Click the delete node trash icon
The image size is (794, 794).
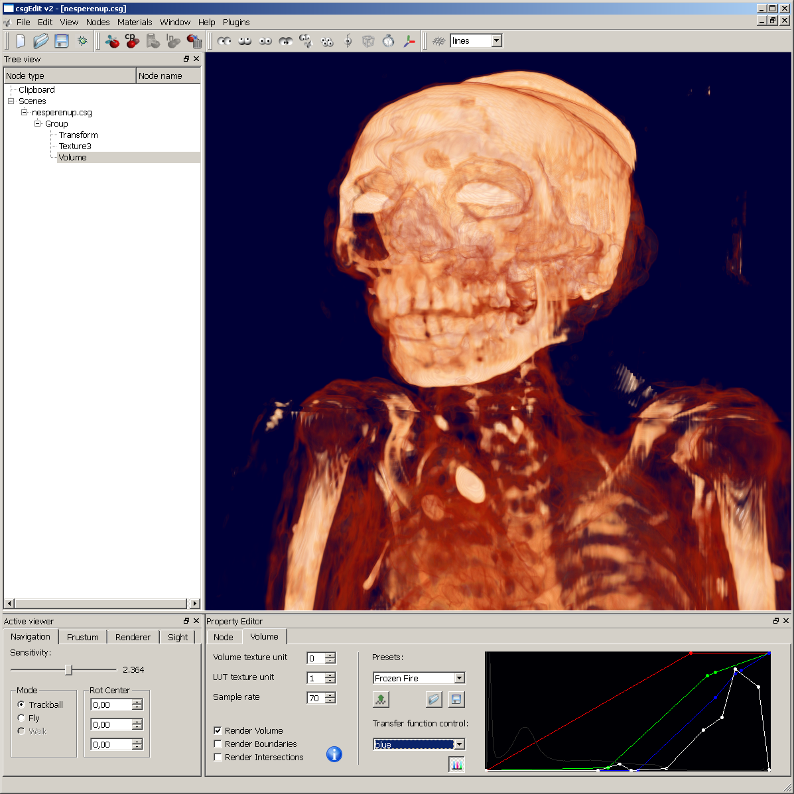coord(194,41)
